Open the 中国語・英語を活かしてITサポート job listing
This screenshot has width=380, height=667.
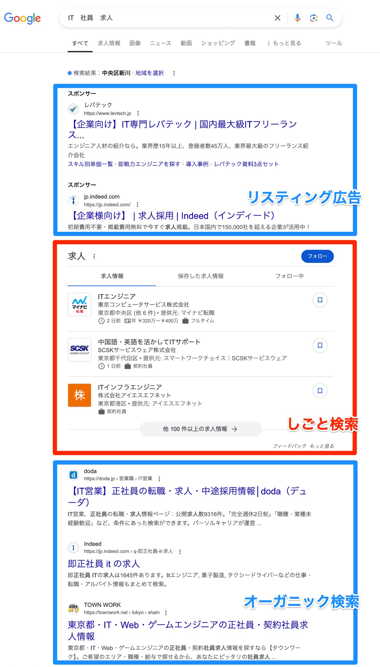pos(149,342)
